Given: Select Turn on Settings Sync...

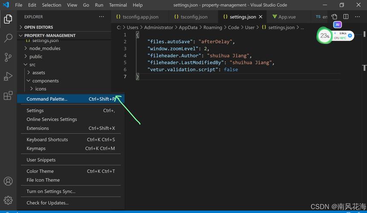Looking at the screenshot, I should click(71, 192).
